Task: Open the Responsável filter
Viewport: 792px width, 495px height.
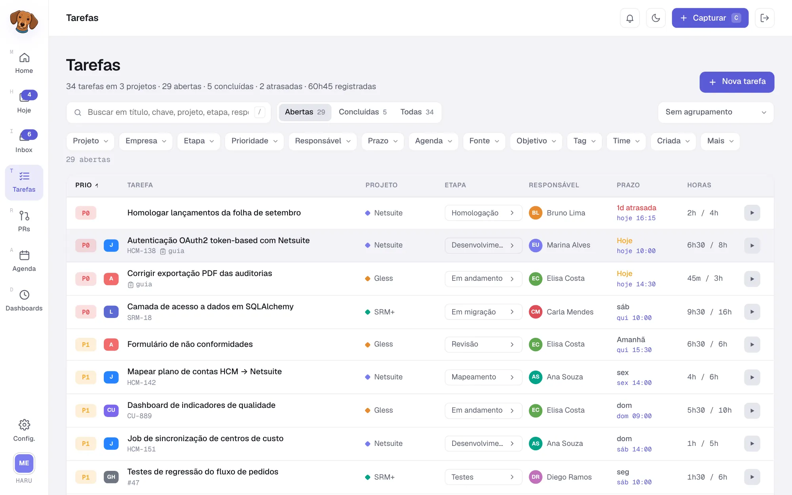Action: (323, 141)
